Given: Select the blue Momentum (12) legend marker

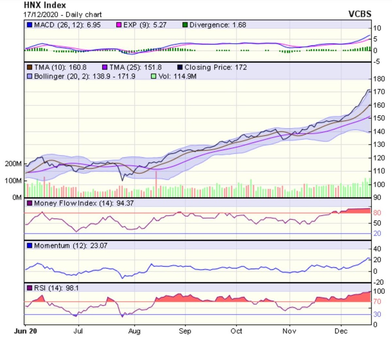Looking at the screenshot, I should click(29, 246).
